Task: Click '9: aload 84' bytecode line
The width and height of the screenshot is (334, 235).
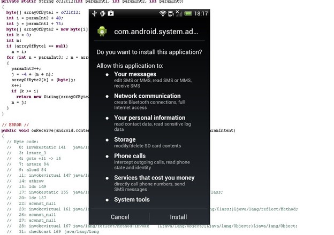Action: click(x=27, y=170)
